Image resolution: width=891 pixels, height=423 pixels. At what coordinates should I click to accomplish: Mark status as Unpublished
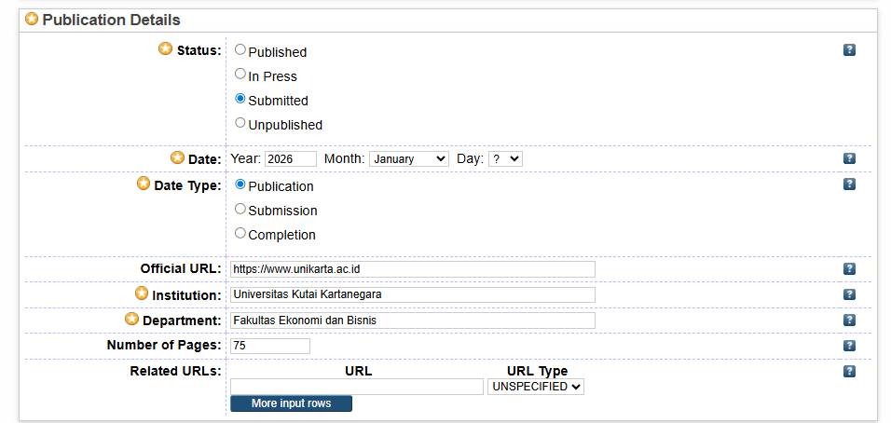tap(240, 123)
